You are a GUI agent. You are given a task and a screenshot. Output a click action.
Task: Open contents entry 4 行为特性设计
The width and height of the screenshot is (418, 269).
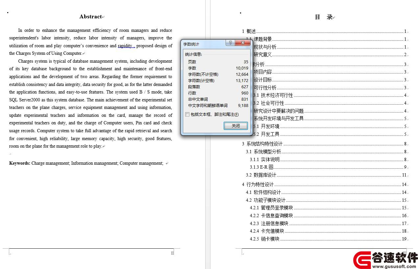tap(324, 184)
